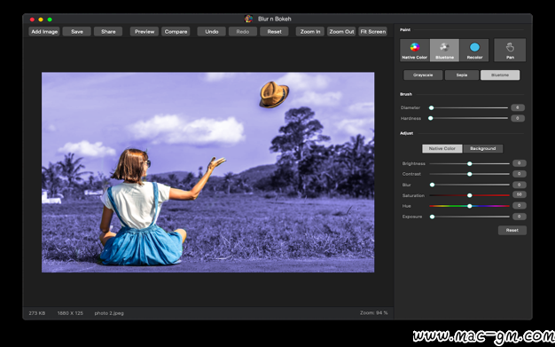Activate the Pan hand tool
This screenshot has height=347, width=555.
[x=510, y=50]
